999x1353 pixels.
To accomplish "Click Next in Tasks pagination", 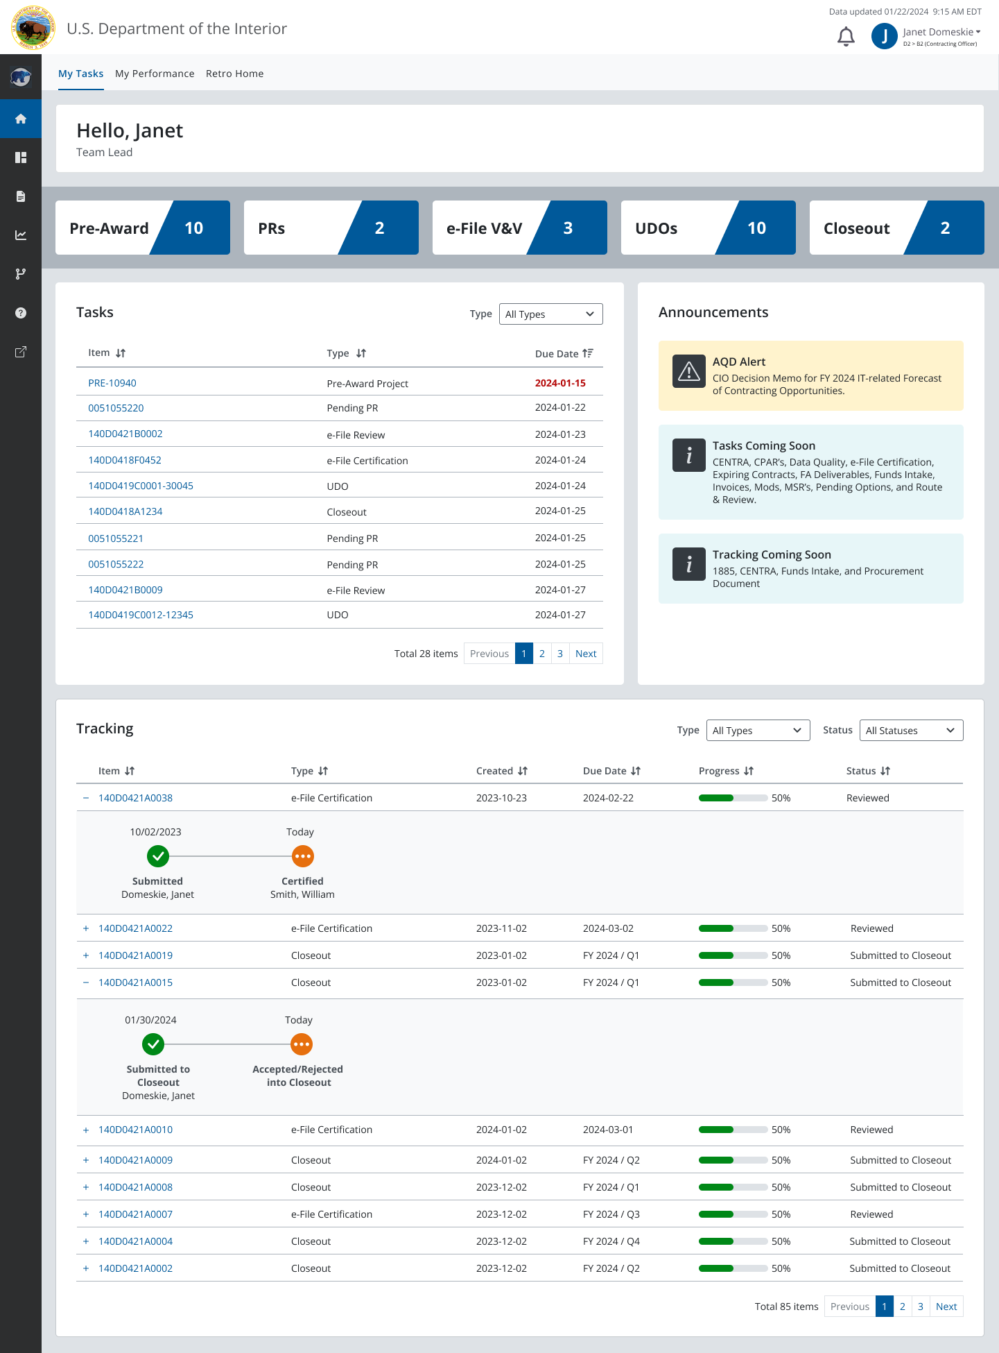I will click(x=586, y=654).
